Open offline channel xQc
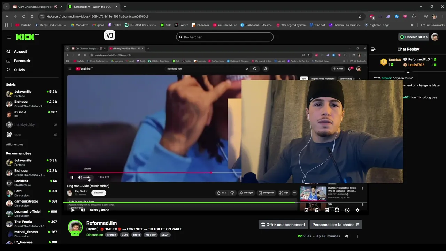Image resolution: width=446 pixels, height=251 pixels. (31, 135)
